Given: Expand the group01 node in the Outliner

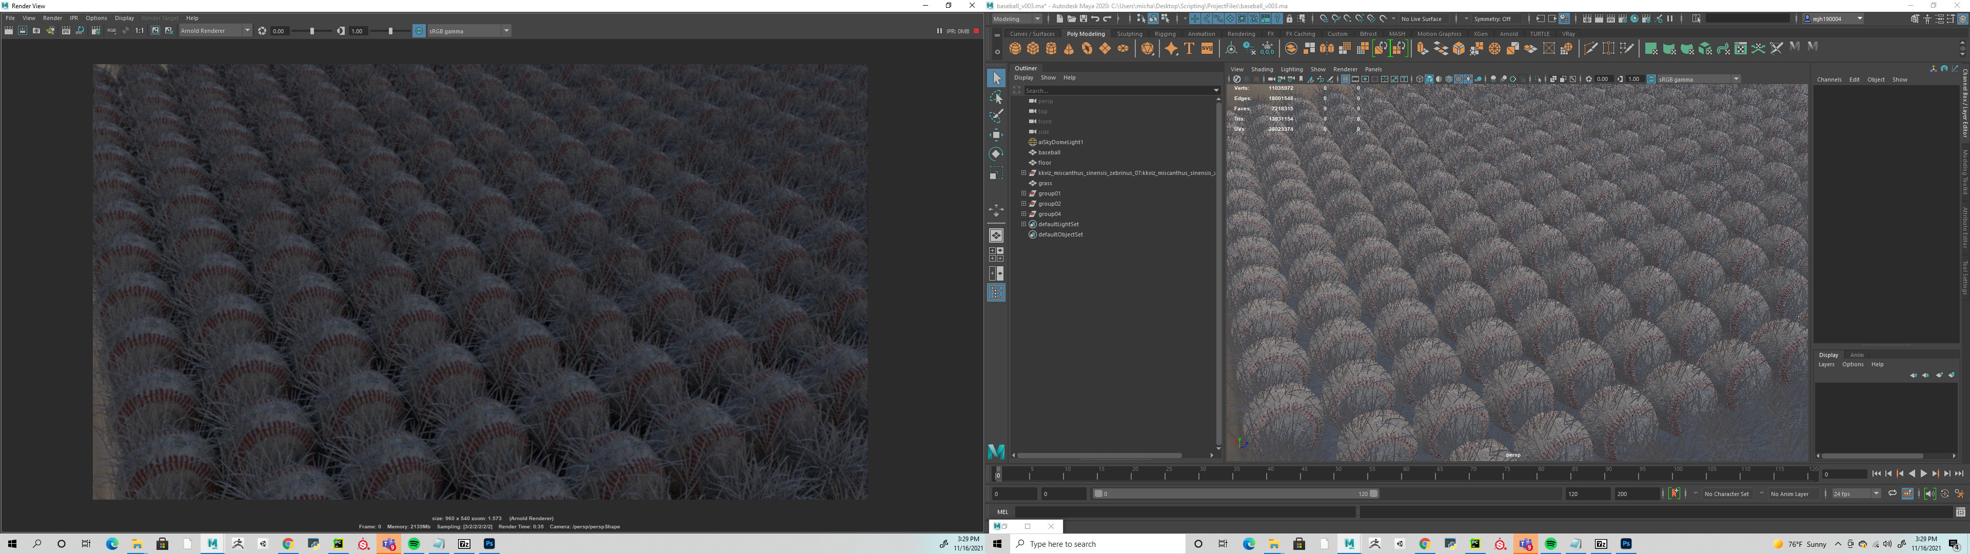Looking at the screenshot, I should point(1024,193).
